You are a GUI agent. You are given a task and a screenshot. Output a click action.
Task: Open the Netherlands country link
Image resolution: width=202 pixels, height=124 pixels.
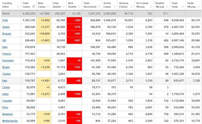(10, 121)
